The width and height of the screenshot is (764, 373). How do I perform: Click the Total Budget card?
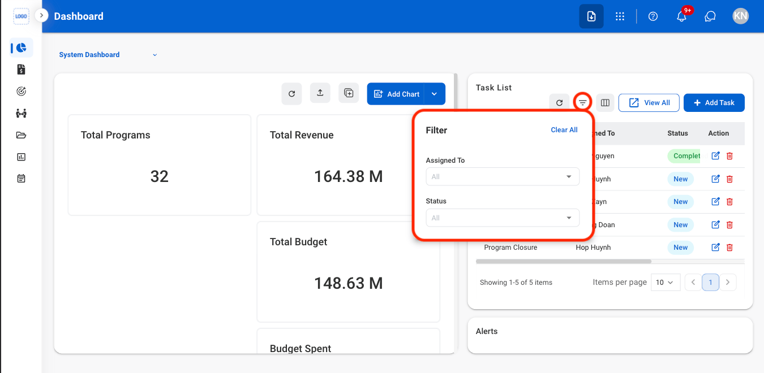349,272
